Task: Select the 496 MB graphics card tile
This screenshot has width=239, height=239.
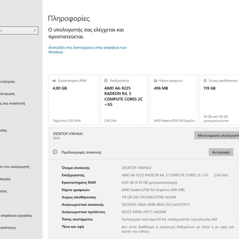Action: (x=174, y=100)
